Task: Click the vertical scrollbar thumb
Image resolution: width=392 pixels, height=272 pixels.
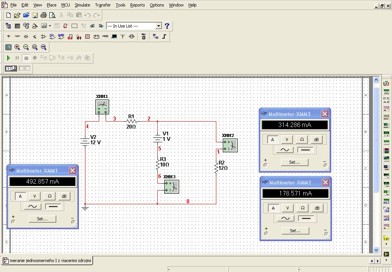Action: point(376,140)
